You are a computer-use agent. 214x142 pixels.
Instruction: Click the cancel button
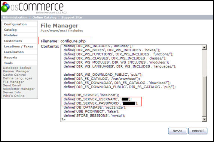(x=198, y=131)
